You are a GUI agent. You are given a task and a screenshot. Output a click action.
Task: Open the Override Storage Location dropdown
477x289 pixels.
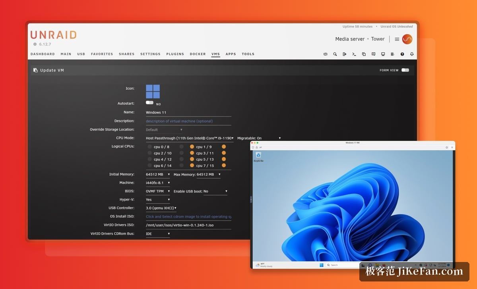point(164,130)
